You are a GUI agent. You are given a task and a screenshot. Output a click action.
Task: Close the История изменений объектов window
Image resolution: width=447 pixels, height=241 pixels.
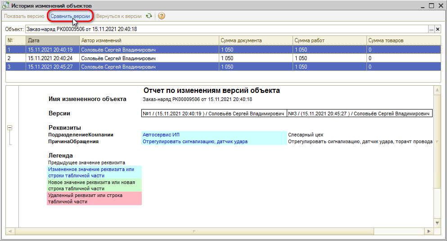(440, 5)
